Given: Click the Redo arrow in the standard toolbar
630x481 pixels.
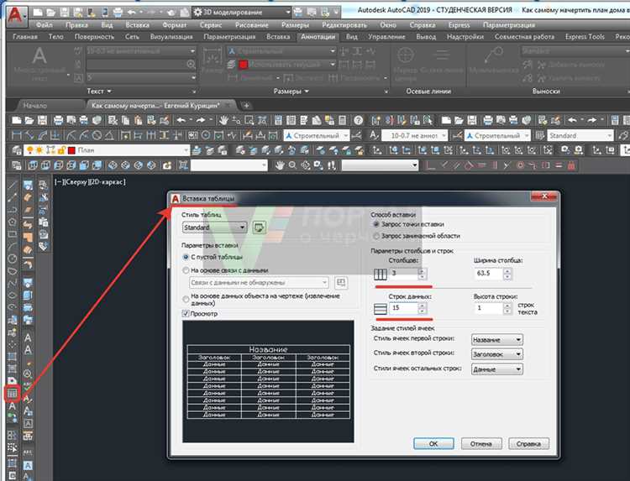Looking at the screenshot, I should [201, 120].
